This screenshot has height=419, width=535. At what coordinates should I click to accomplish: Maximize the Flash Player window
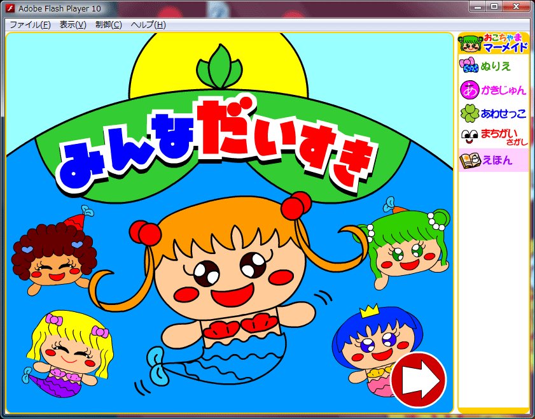pos(494,6)
